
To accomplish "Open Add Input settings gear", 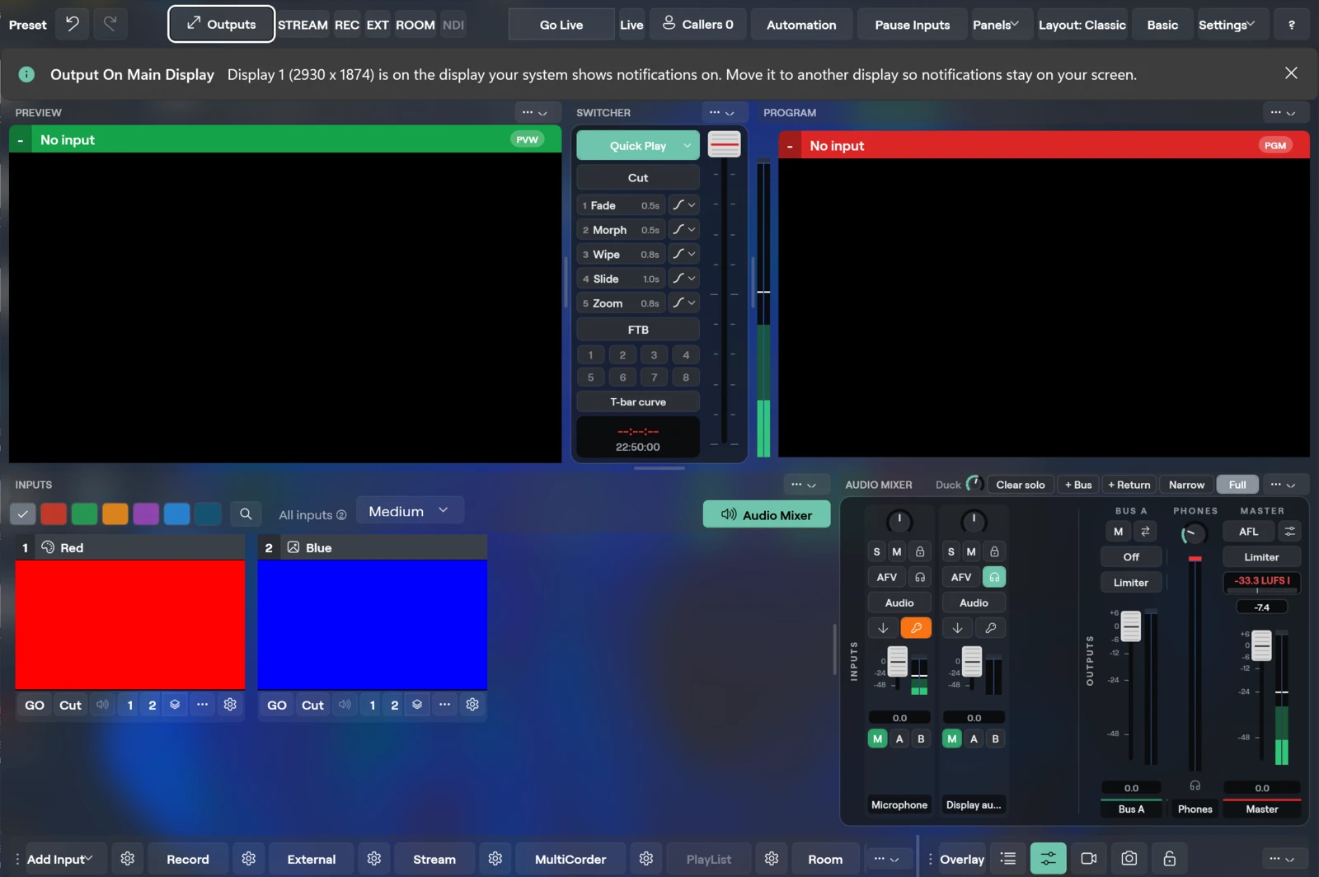I will pyautogui.click(x=128, y=859).
